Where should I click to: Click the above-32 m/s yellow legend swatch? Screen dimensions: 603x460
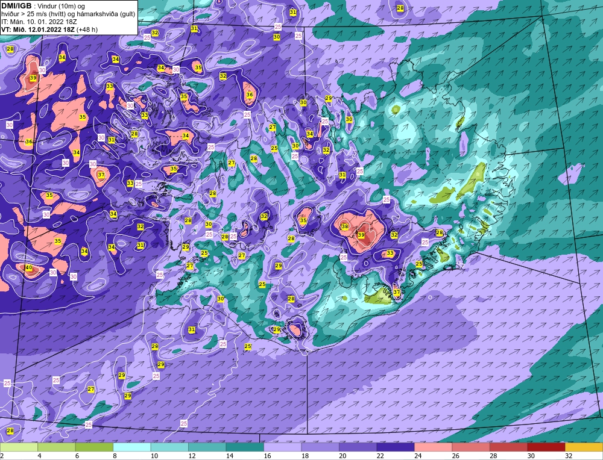[x=584, y=447]
